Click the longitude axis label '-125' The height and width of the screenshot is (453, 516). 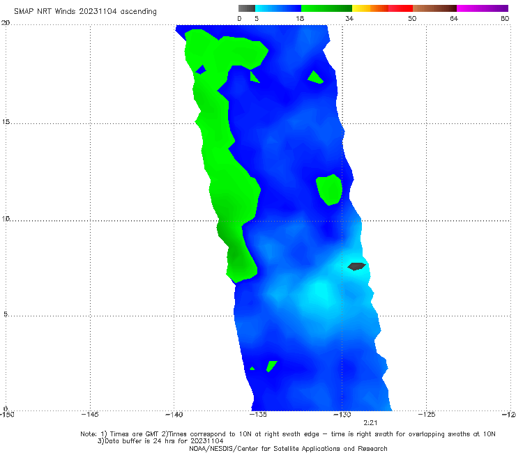[427, 414]
